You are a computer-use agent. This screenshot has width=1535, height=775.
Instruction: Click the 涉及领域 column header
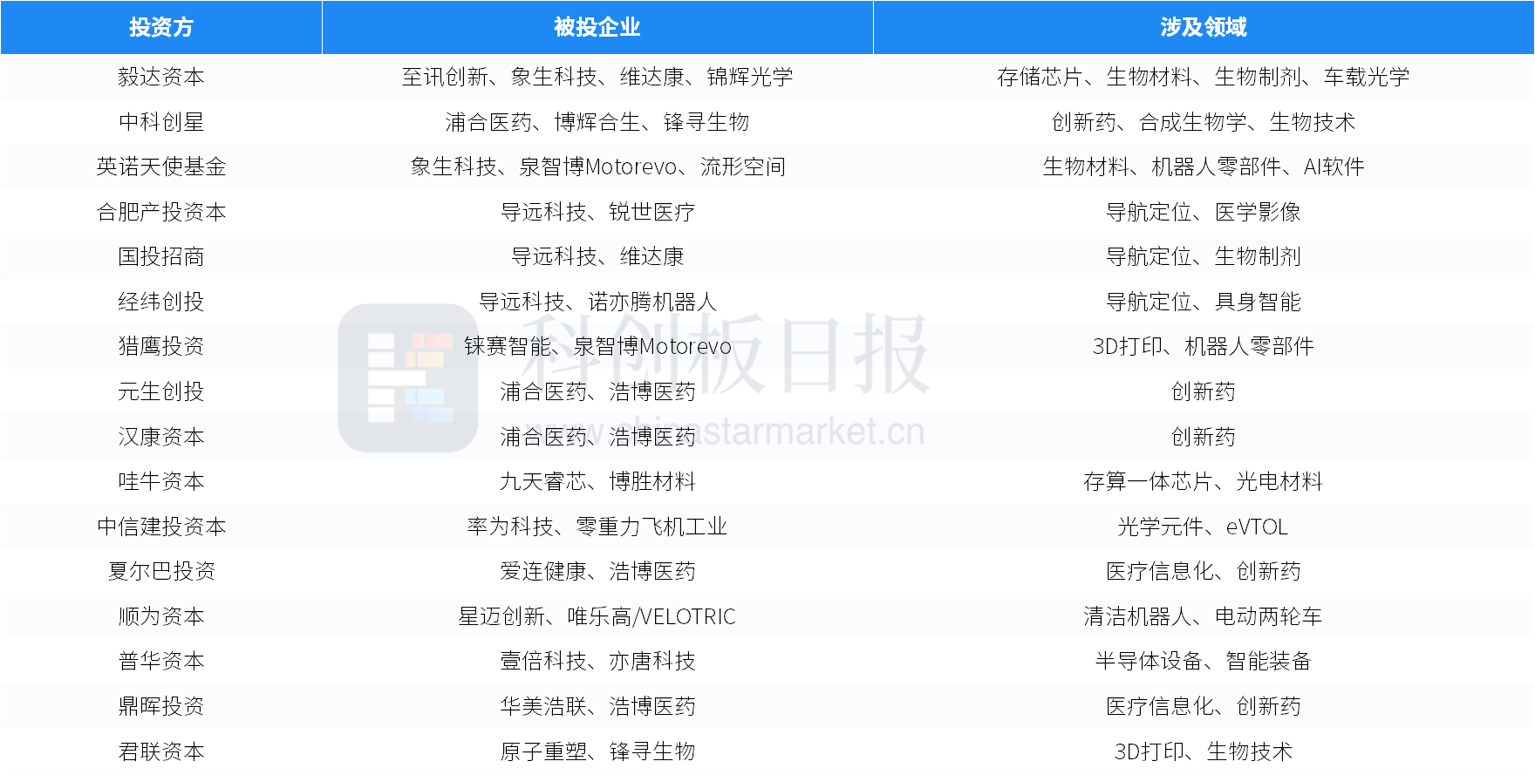coord(1204,27)
